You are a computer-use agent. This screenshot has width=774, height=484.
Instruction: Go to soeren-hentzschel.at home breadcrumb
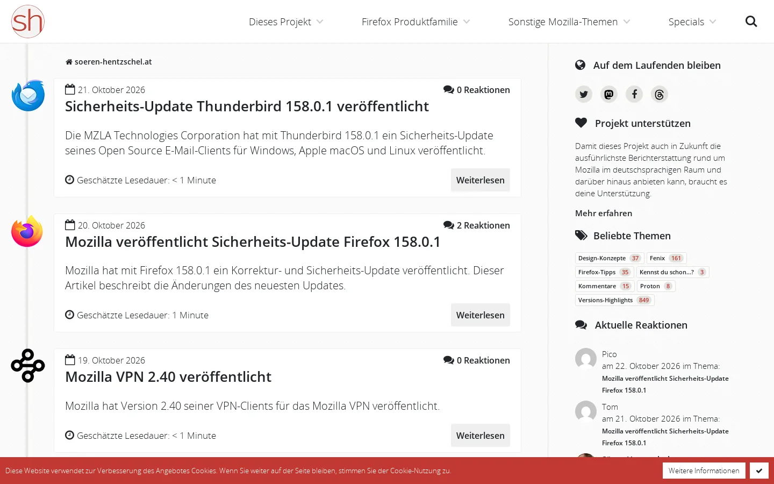point(109,62)
